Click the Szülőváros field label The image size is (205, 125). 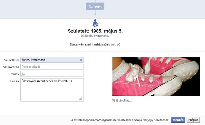[11, 67]
